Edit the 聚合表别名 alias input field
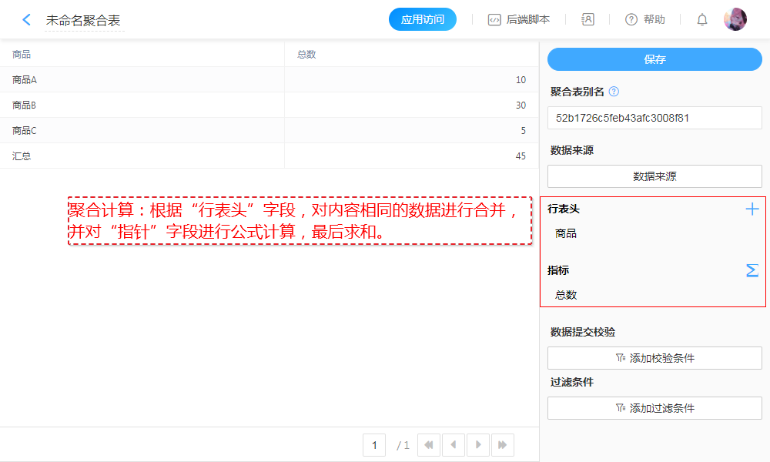Screen dimensions: 770x462 654,118
